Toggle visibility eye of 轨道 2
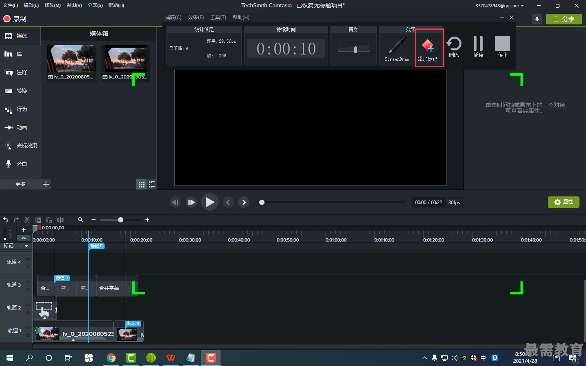This screenshot has height=366, width=586. point(28,305)
